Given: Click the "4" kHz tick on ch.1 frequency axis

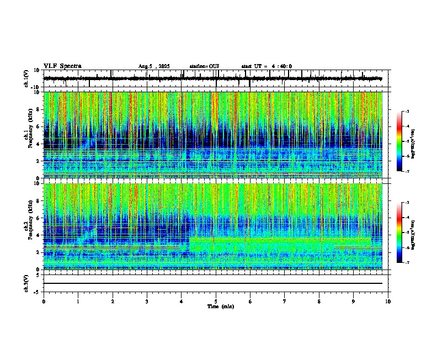Looking at the screenshot, I should [38, 144].
